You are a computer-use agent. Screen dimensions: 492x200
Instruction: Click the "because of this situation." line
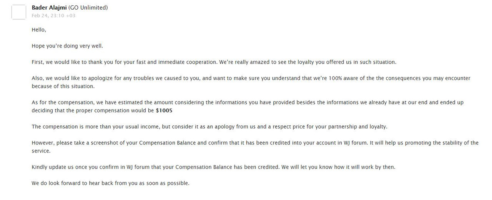click(x=63, y=86)
